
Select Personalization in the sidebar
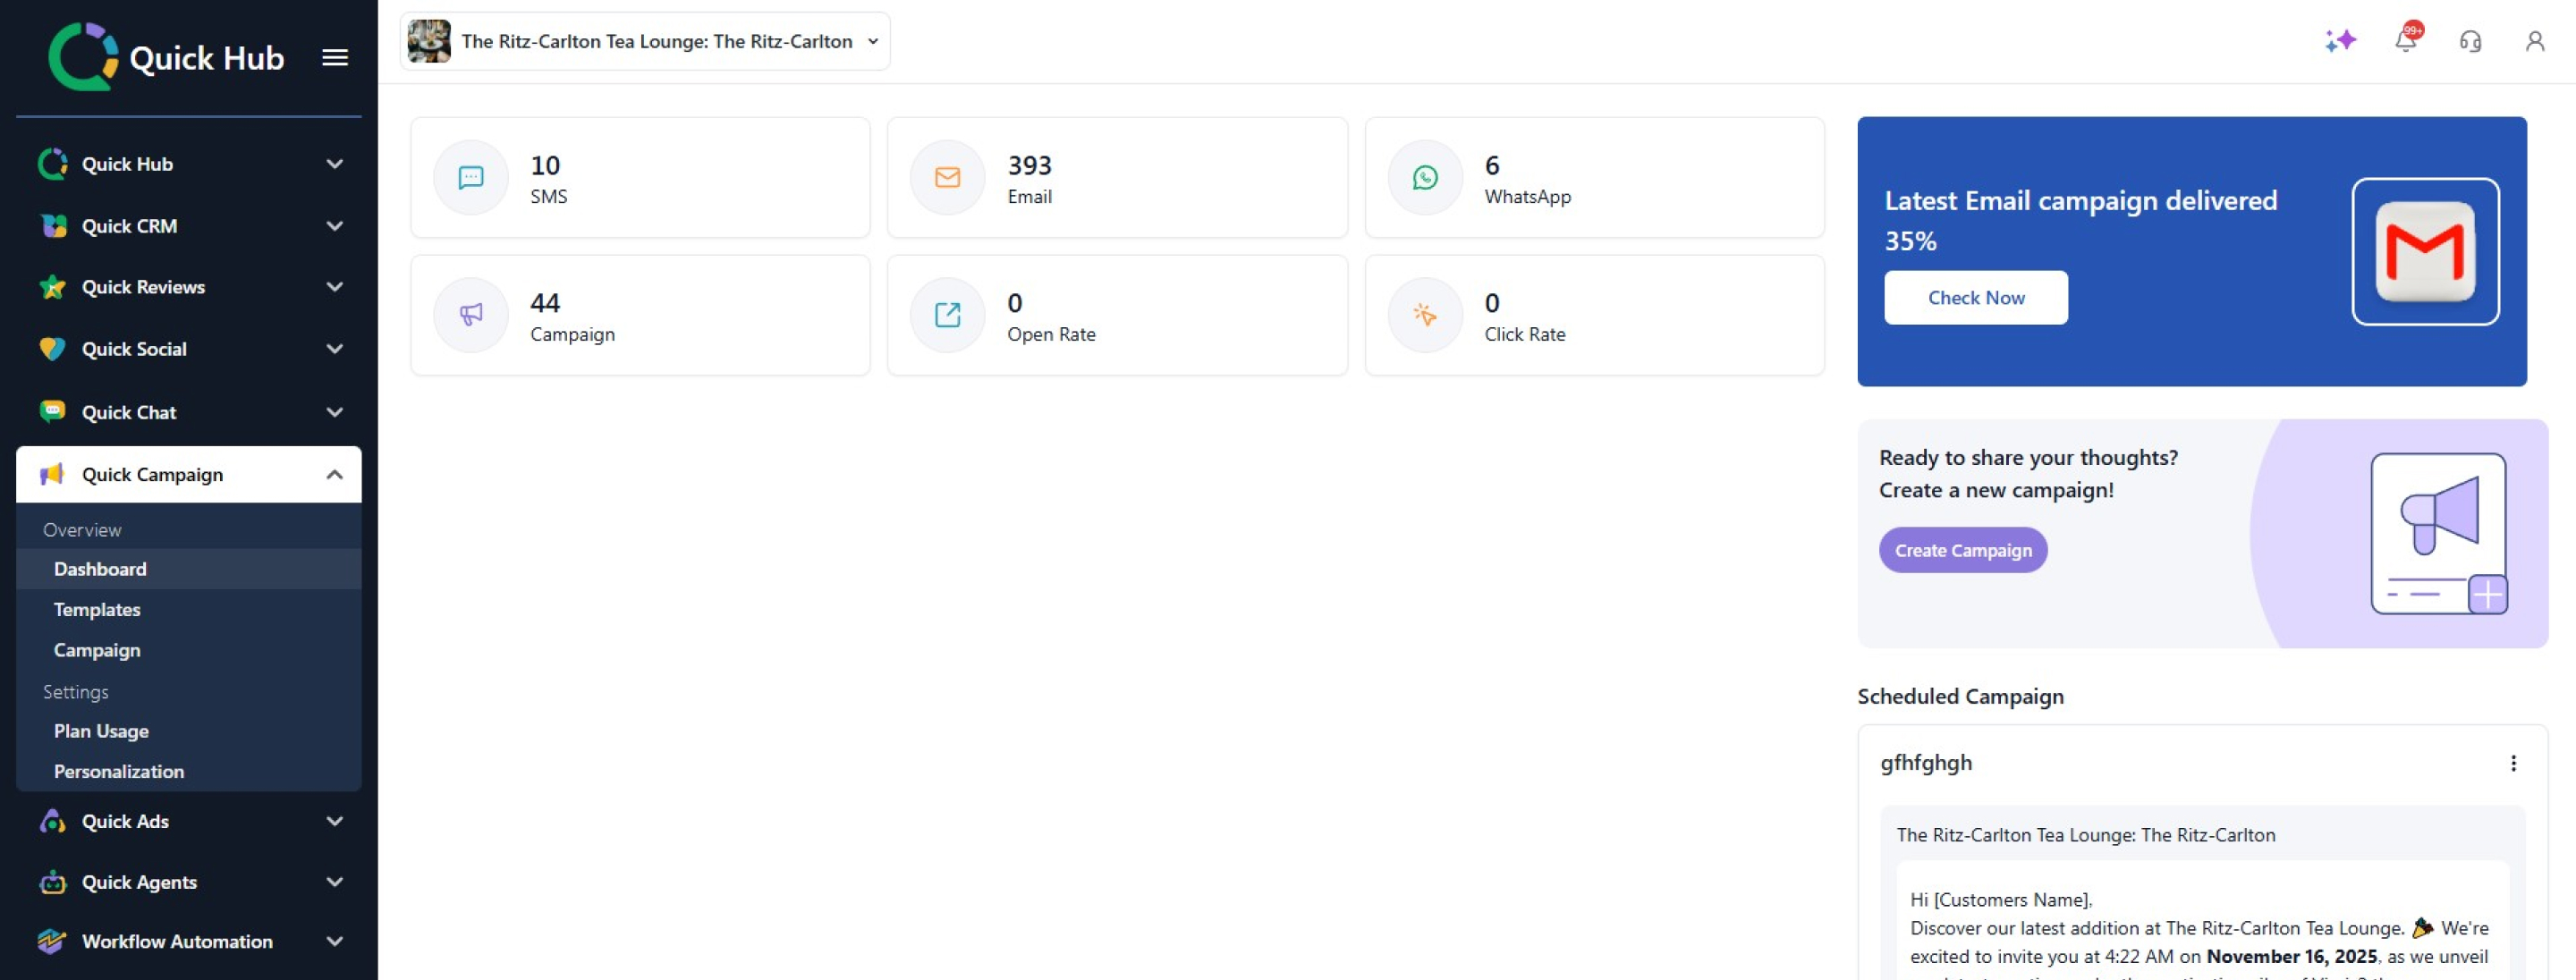(x=119, y=772)
